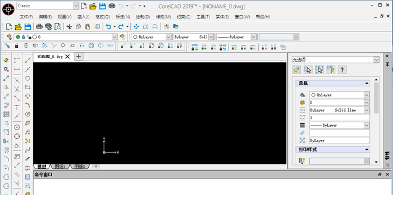
Task: Click the multicolor print style icon
Action: [x=302, y=160]
